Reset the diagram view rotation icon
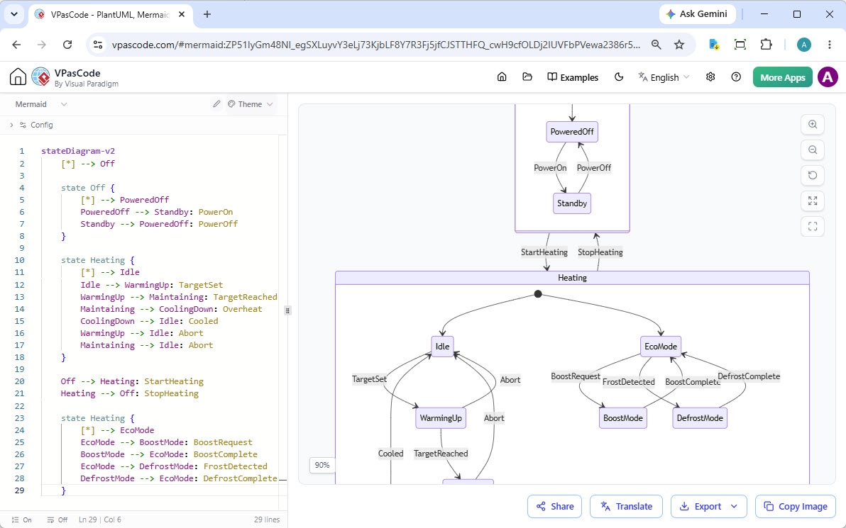Image resolution: width=846 pixels, height=528 pixels. [813, 175]
